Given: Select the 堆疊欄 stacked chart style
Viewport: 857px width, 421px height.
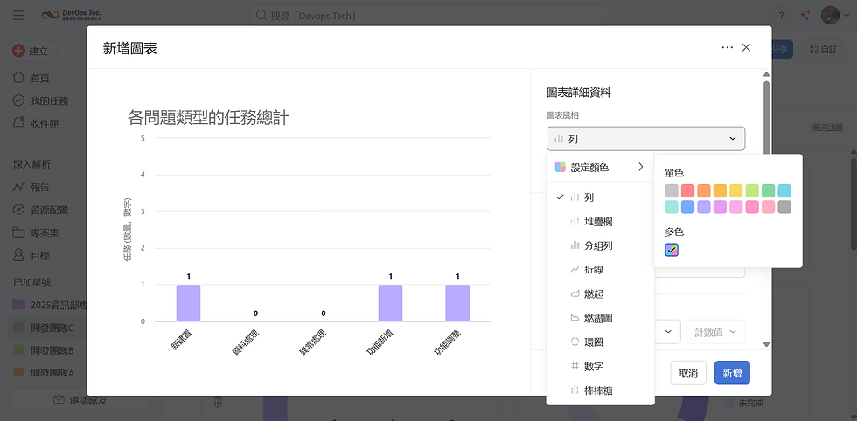Looking at the screenshot, I should point(600,222).
